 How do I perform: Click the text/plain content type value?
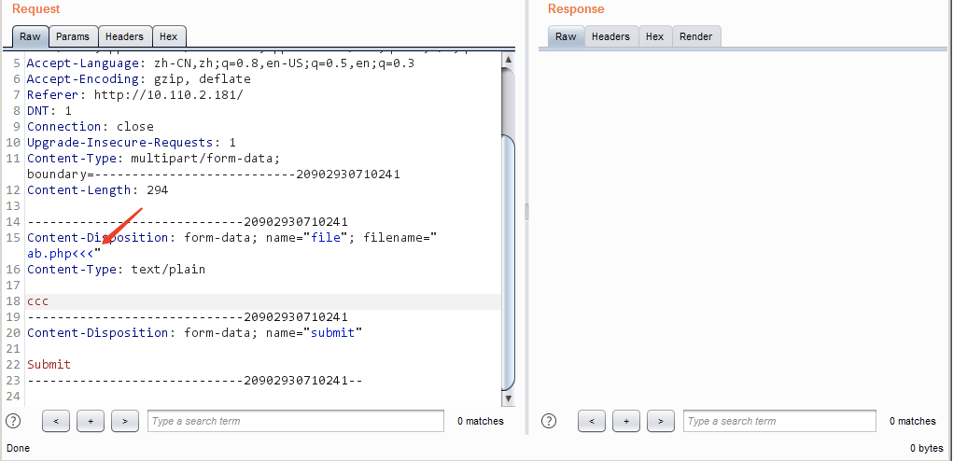pyautogui.click(x=168, y=269)
